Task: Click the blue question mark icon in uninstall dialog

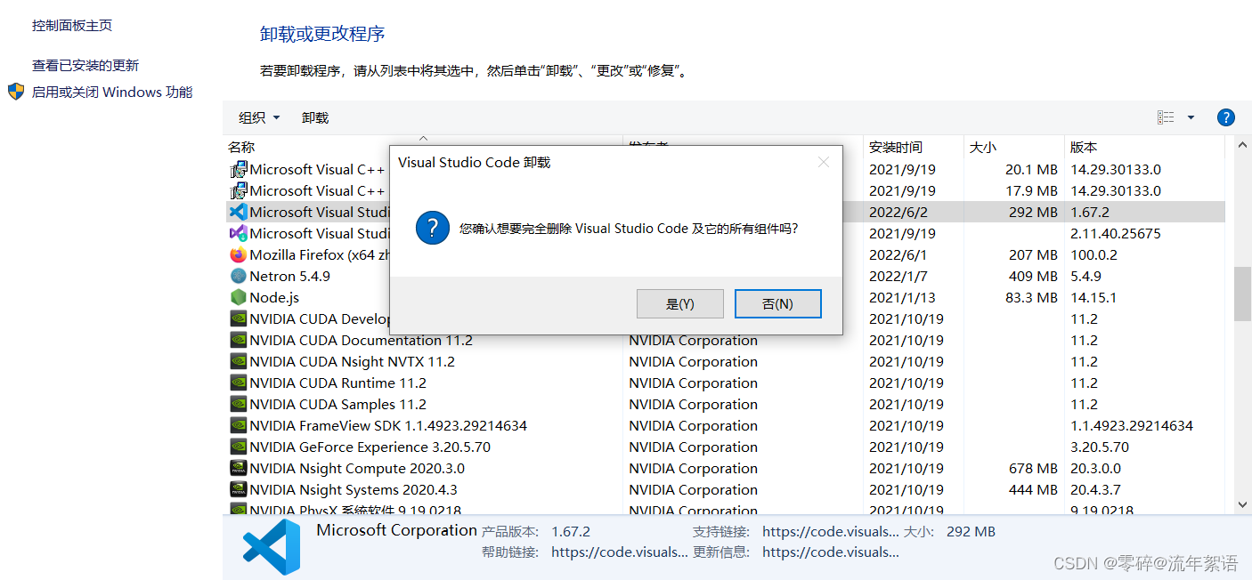Action: coord(433,229)
